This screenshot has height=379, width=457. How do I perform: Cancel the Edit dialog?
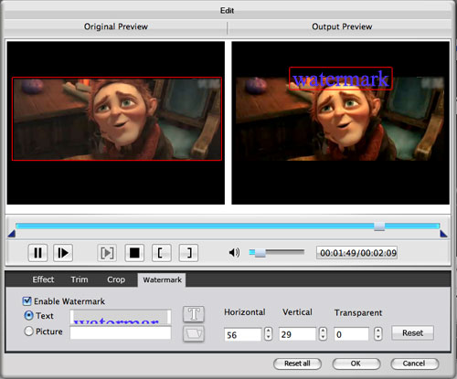pos(415,363)
